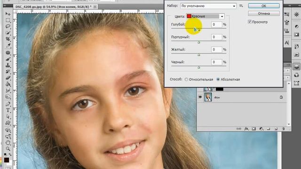Add a layer mask from Layers panel

click(254, 129)
